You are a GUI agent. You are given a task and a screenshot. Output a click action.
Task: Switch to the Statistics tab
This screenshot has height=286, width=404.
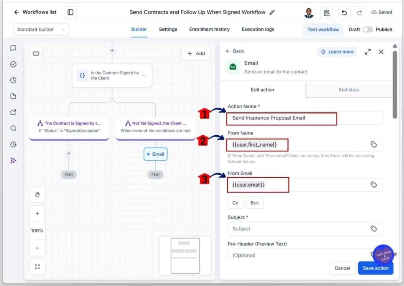tap(348, 90)
